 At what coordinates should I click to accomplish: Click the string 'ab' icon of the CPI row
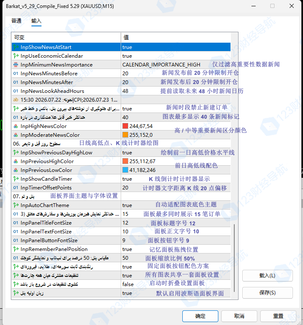16,100
